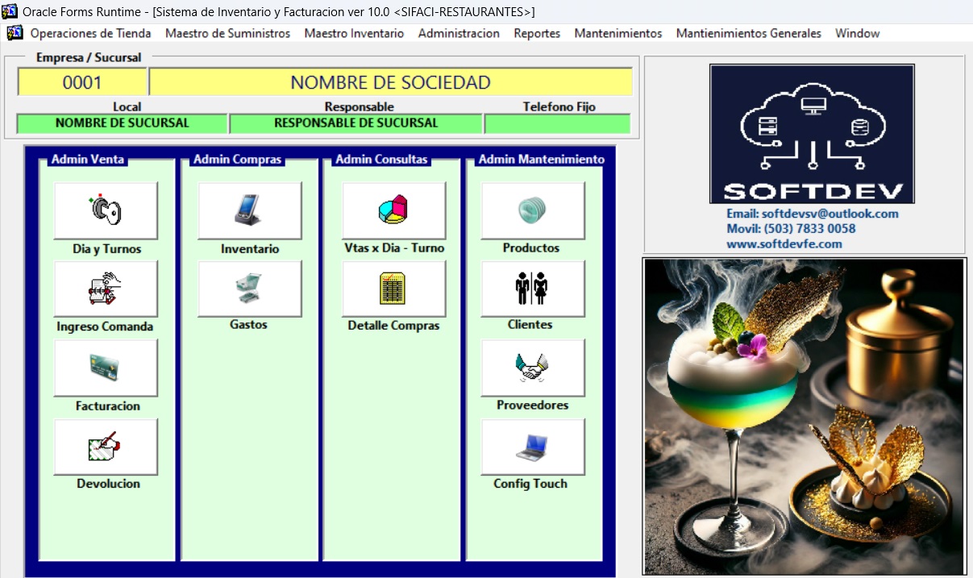973x578 pixels.
Task: Open the Mantenimientos Generales menu
Action: (x=748, y=33)
